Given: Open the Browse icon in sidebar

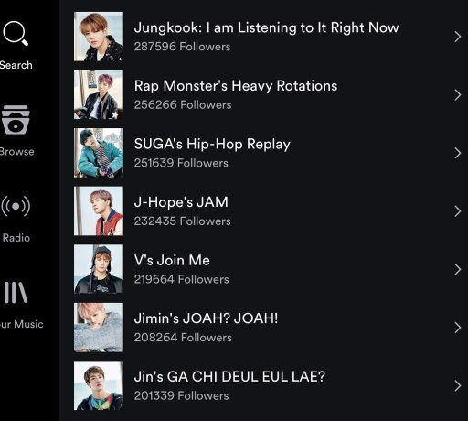Looking at the screenshot, I should click(x=16, y=120).
